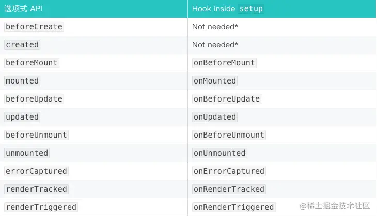
Task: Click the beforeUpdate code label
Action: point(34,99)
